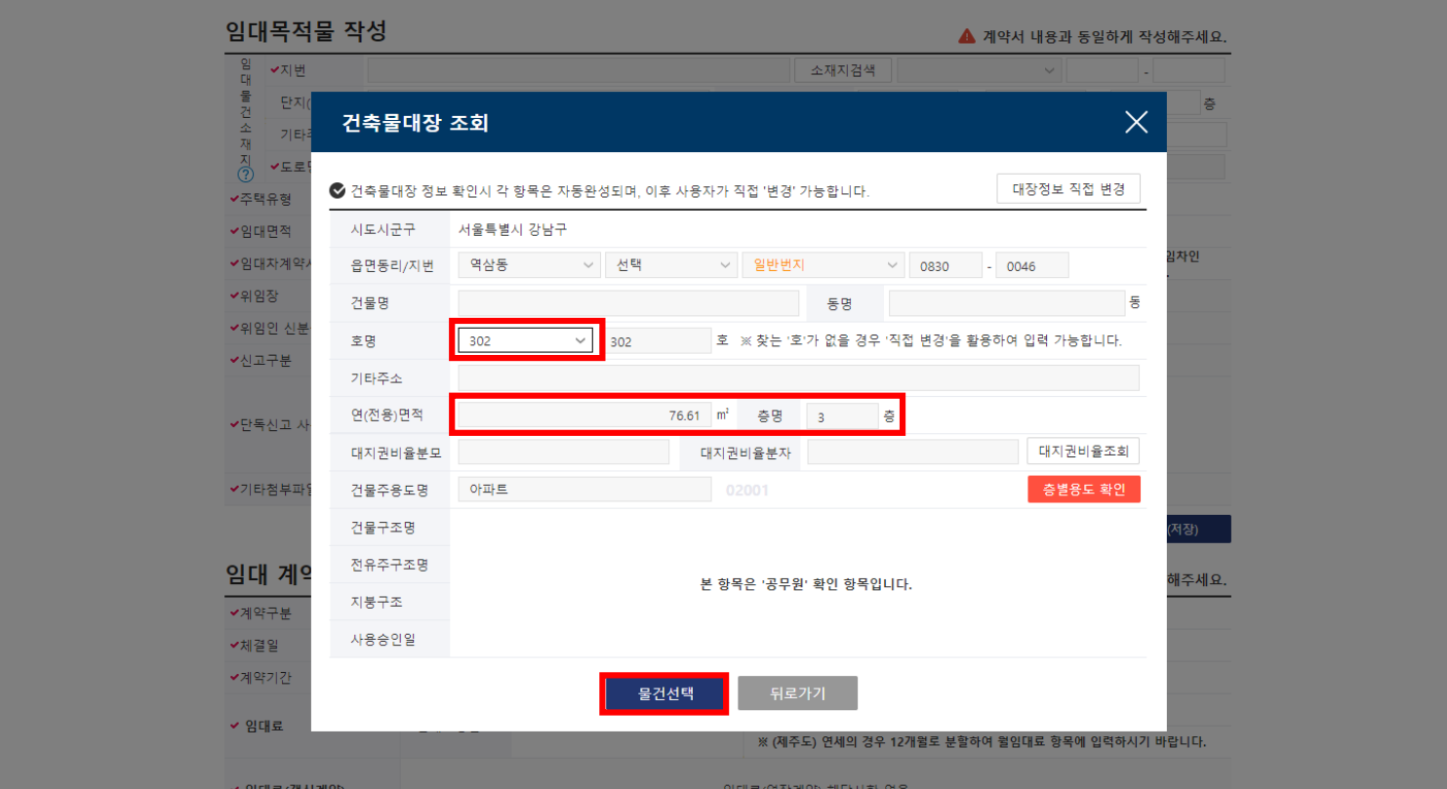
Task: Click the 건축물대장 조회 dialog title
Action: [x=415, y=123]
